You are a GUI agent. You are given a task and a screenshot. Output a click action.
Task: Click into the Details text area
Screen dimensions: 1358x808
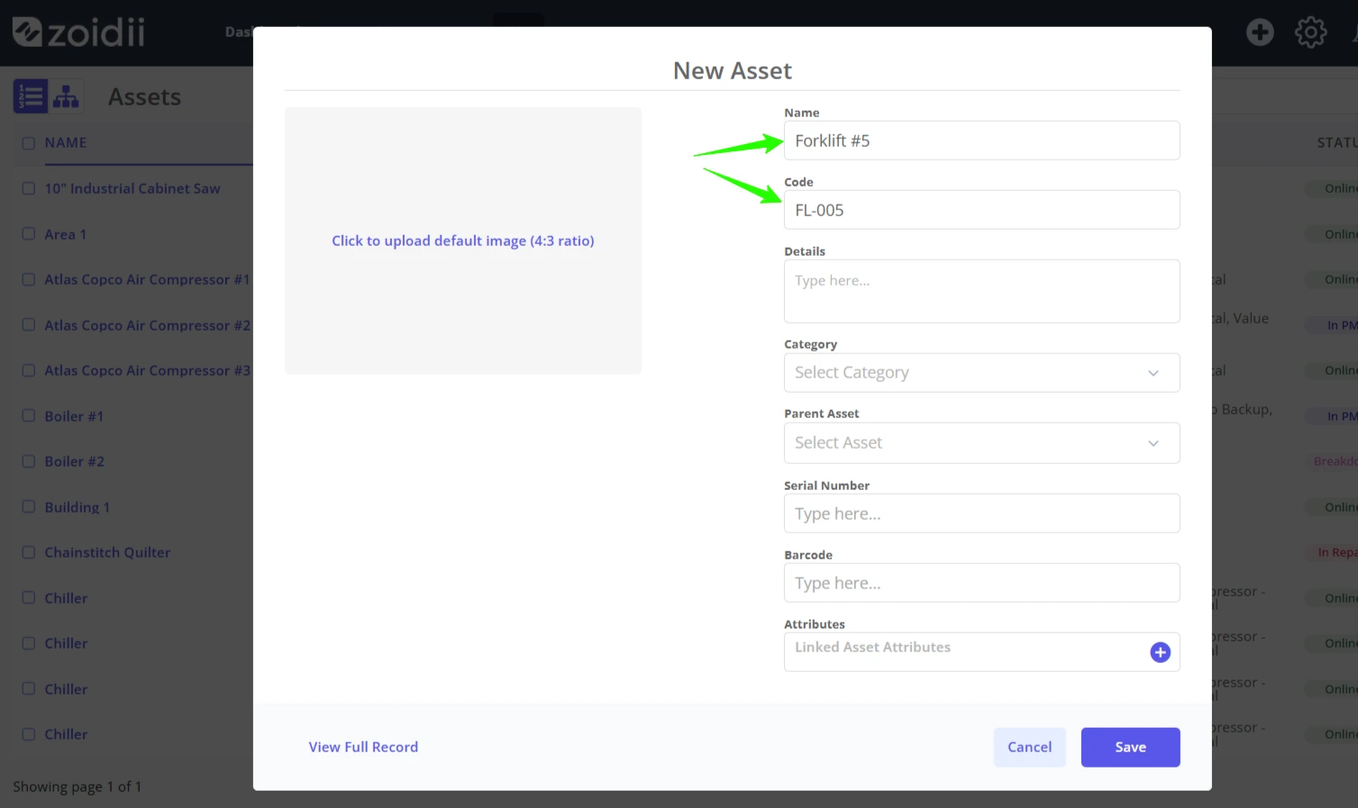click(981, 292)
